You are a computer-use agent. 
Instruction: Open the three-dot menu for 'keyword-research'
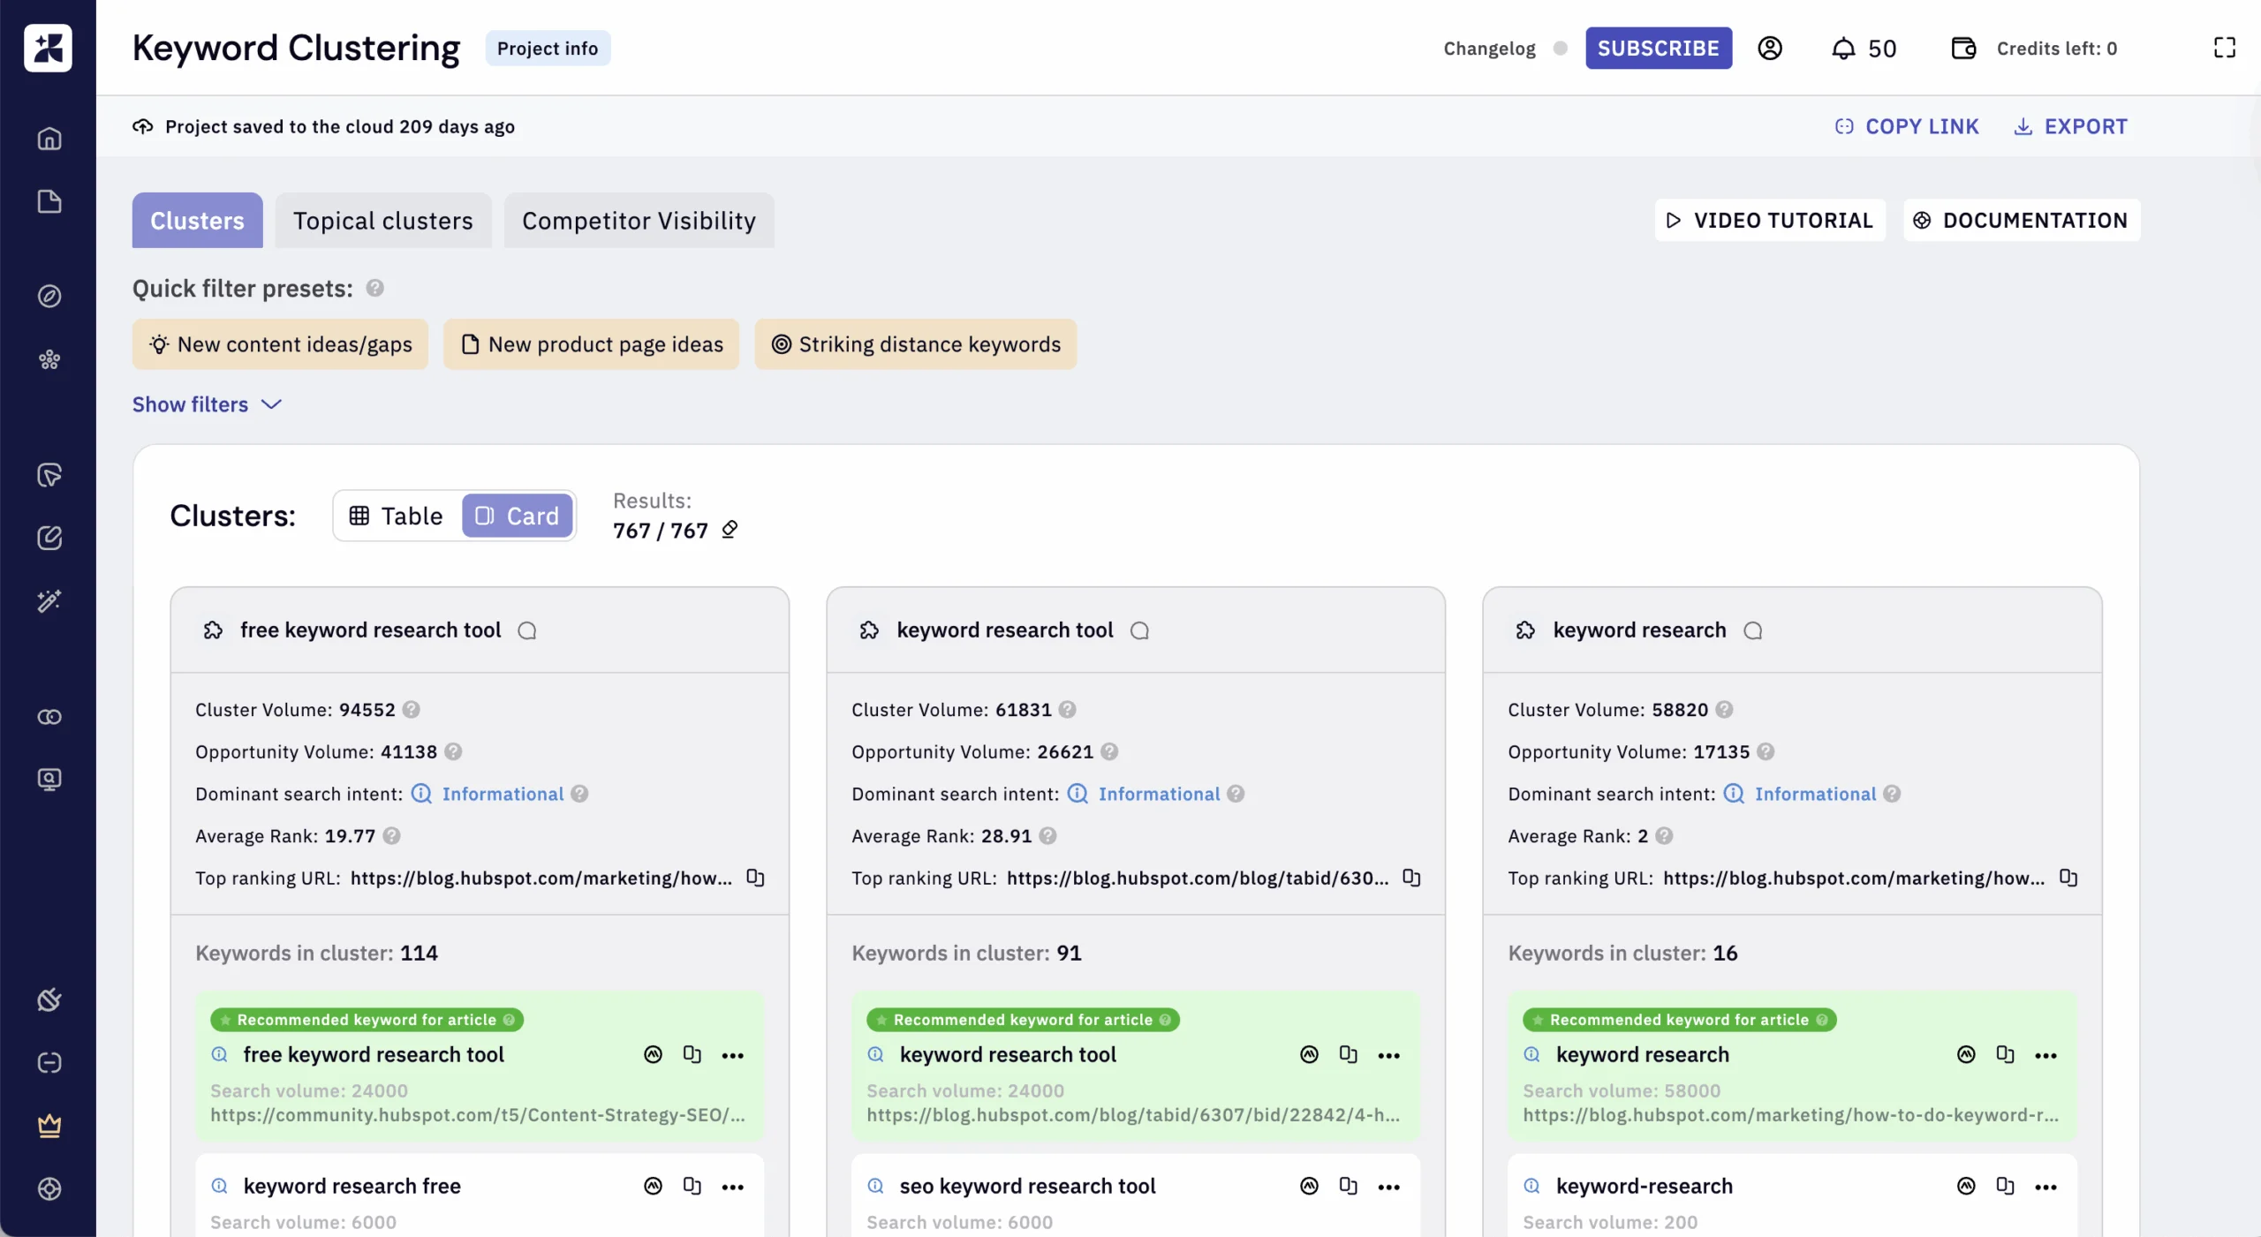click(2048, 1186)
